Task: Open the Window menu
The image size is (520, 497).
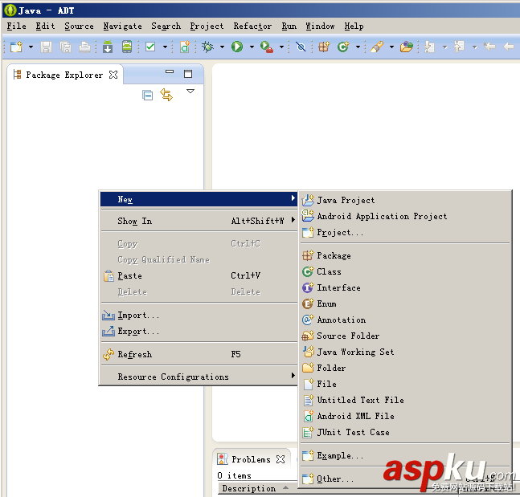Action: (320, 26)
